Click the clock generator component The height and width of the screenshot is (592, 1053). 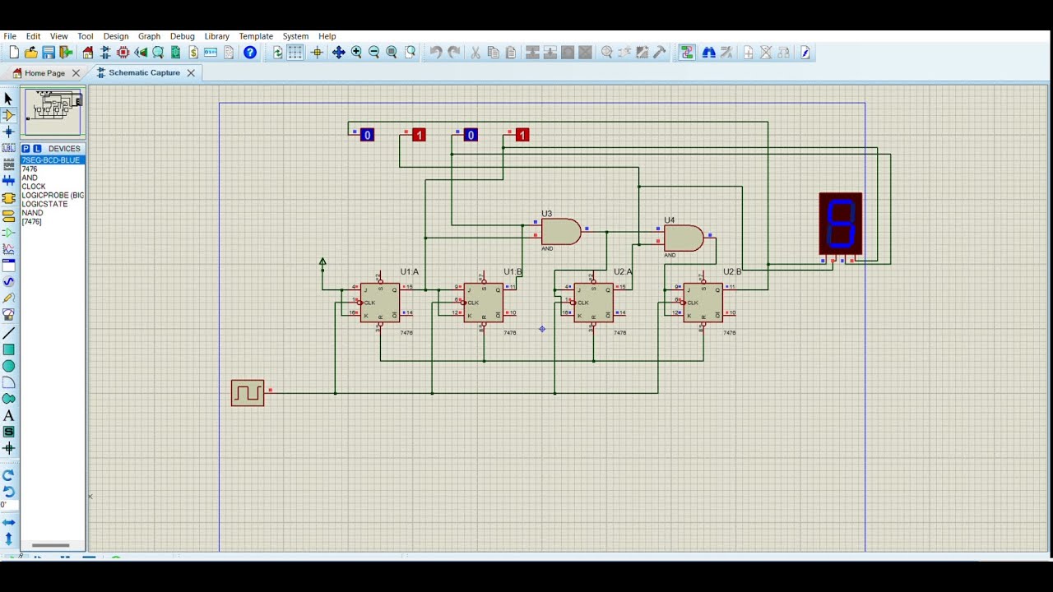[x=248, y=393]
